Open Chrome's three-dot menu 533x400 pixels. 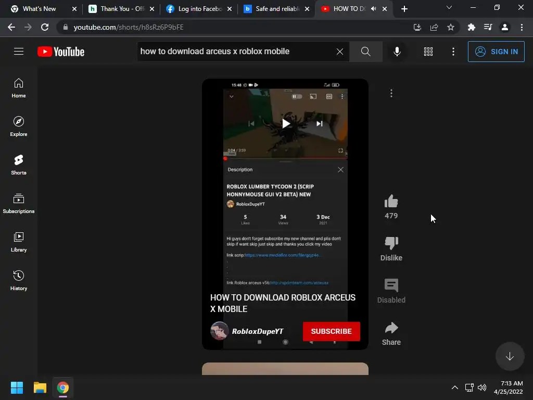point(522,27)
